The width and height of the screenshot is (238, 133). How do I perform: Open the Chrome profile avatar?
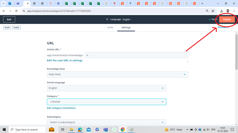tap(228, 11)
